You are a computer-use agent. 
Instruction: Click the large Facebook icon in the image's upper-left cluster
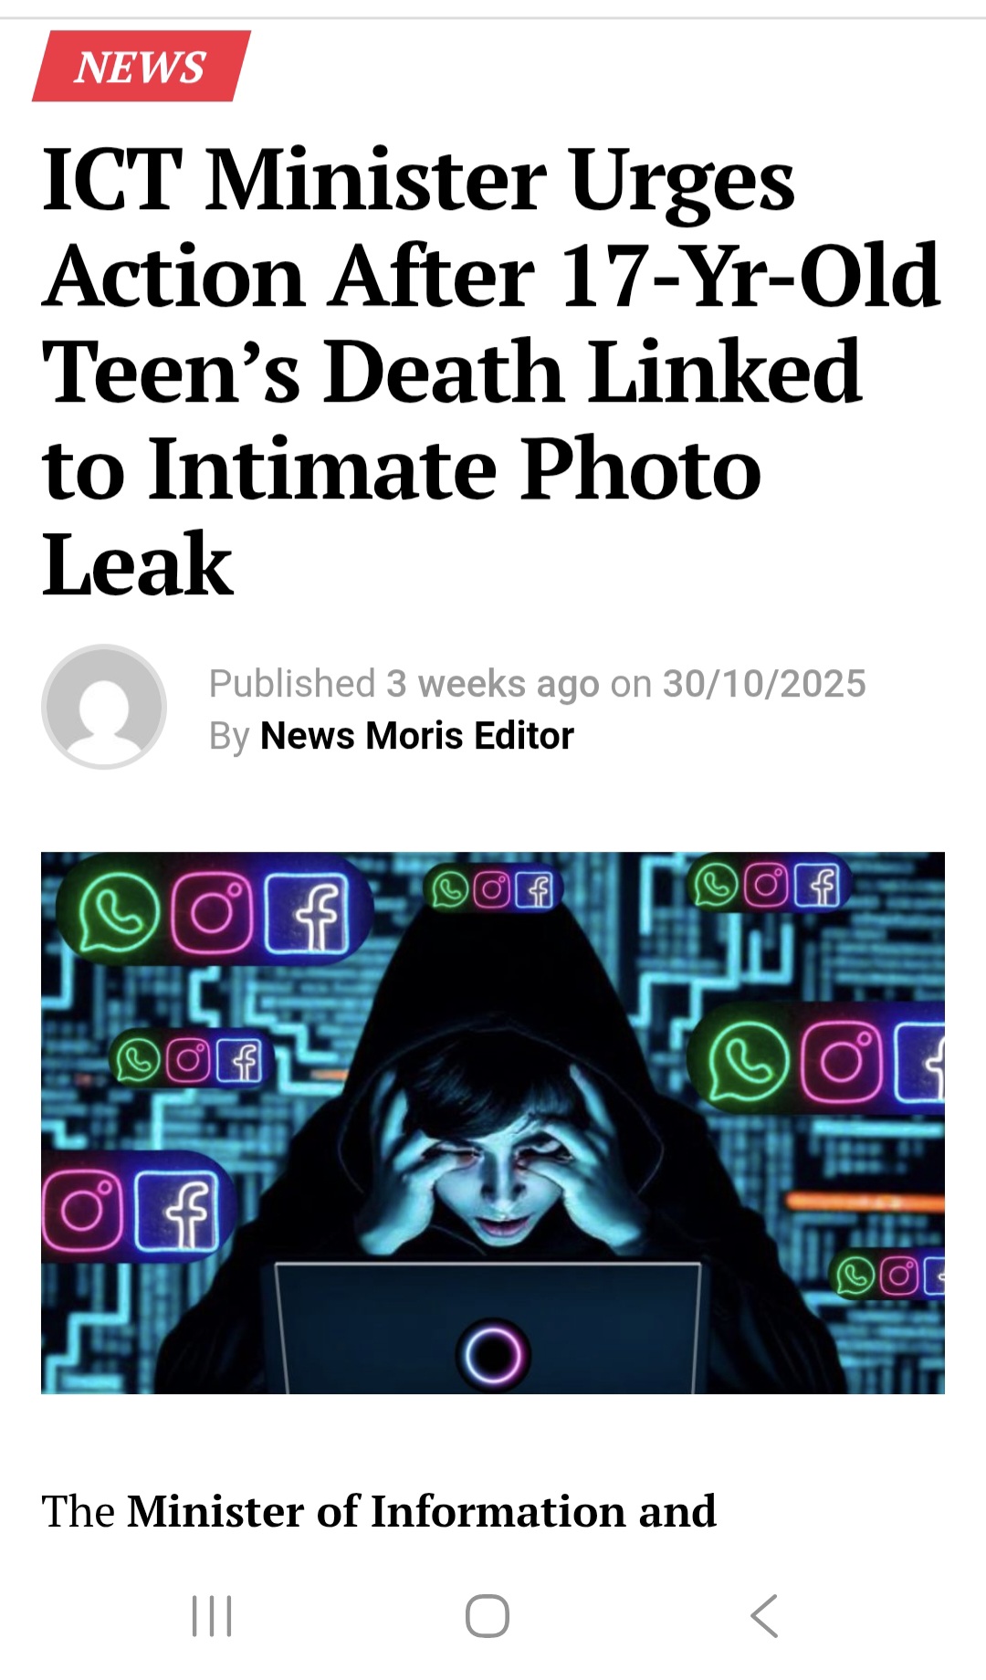(309, 913)
